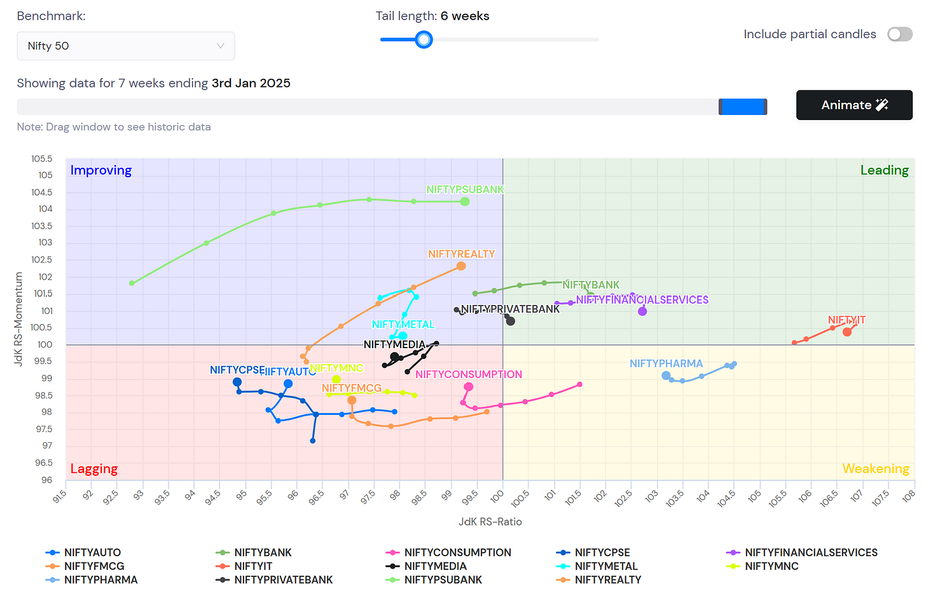Click the NIFTYPSUBANK label on chart
The width and height of the screenshot is (926, 589).
pos(465,189)
